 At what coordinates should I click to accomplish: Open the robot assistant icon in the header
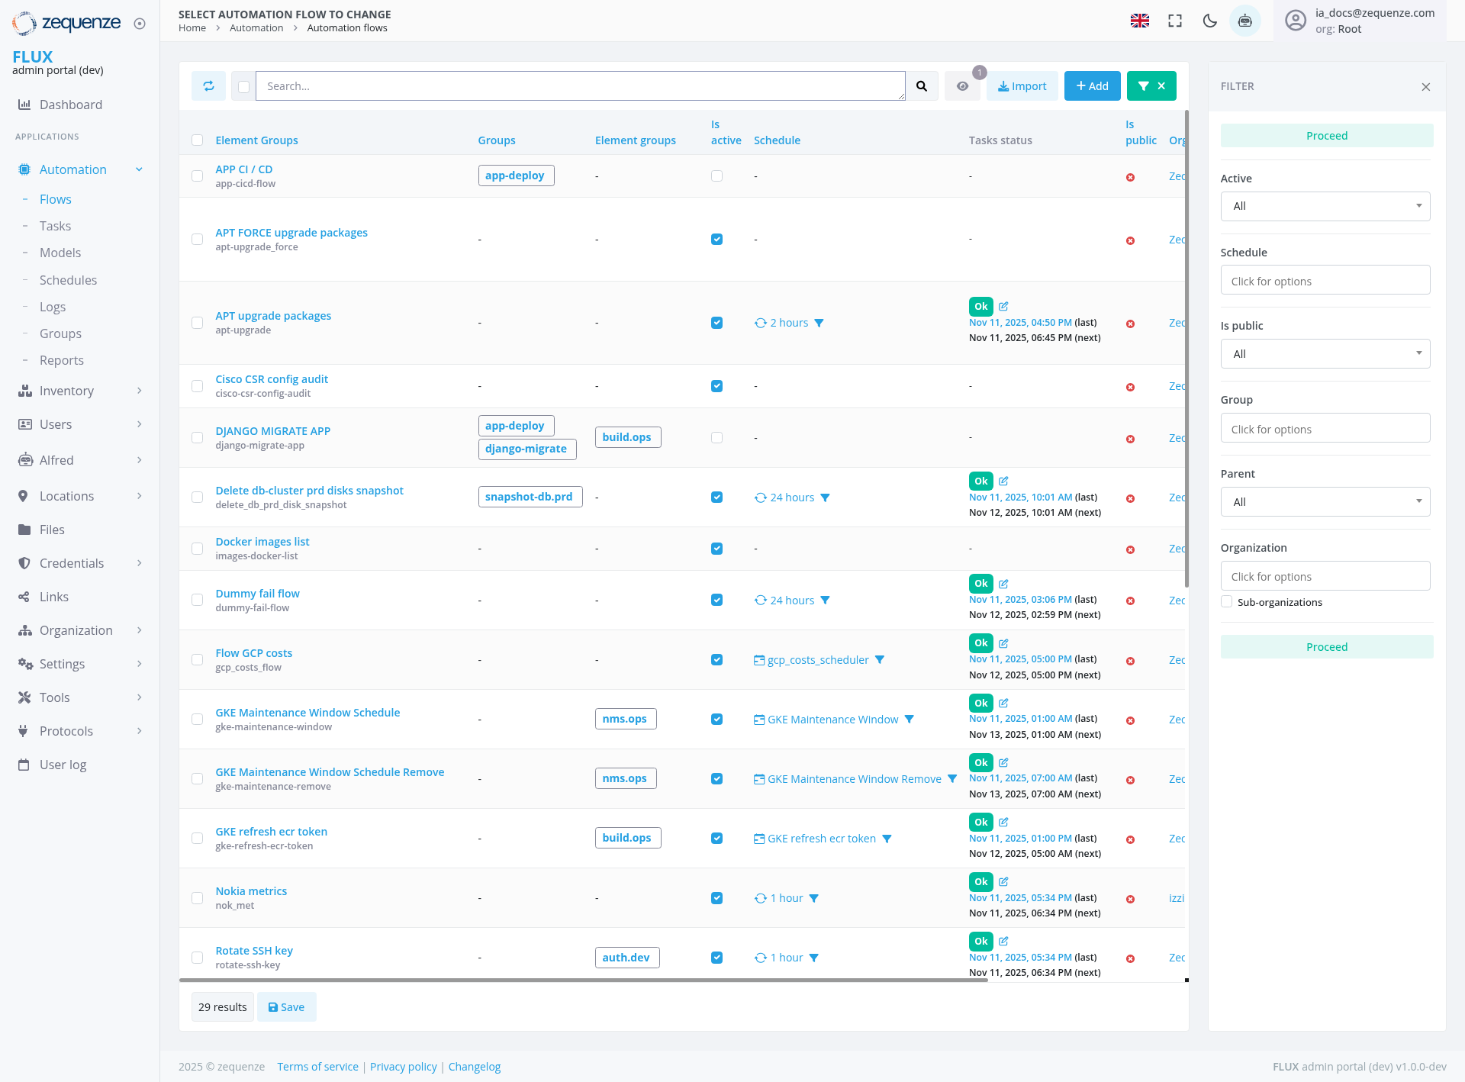point(1245,21)
